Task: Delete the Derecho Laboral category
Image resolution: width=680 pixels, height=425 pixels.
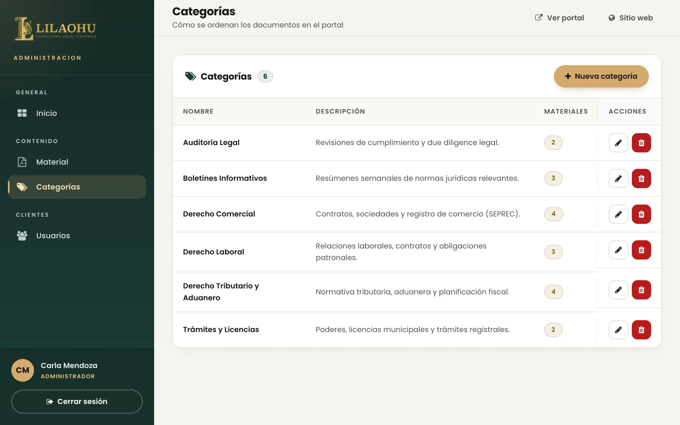Action: pos(641,250)
